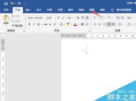Click the Text Effects outlined A icon

click(x=61, y=24)
